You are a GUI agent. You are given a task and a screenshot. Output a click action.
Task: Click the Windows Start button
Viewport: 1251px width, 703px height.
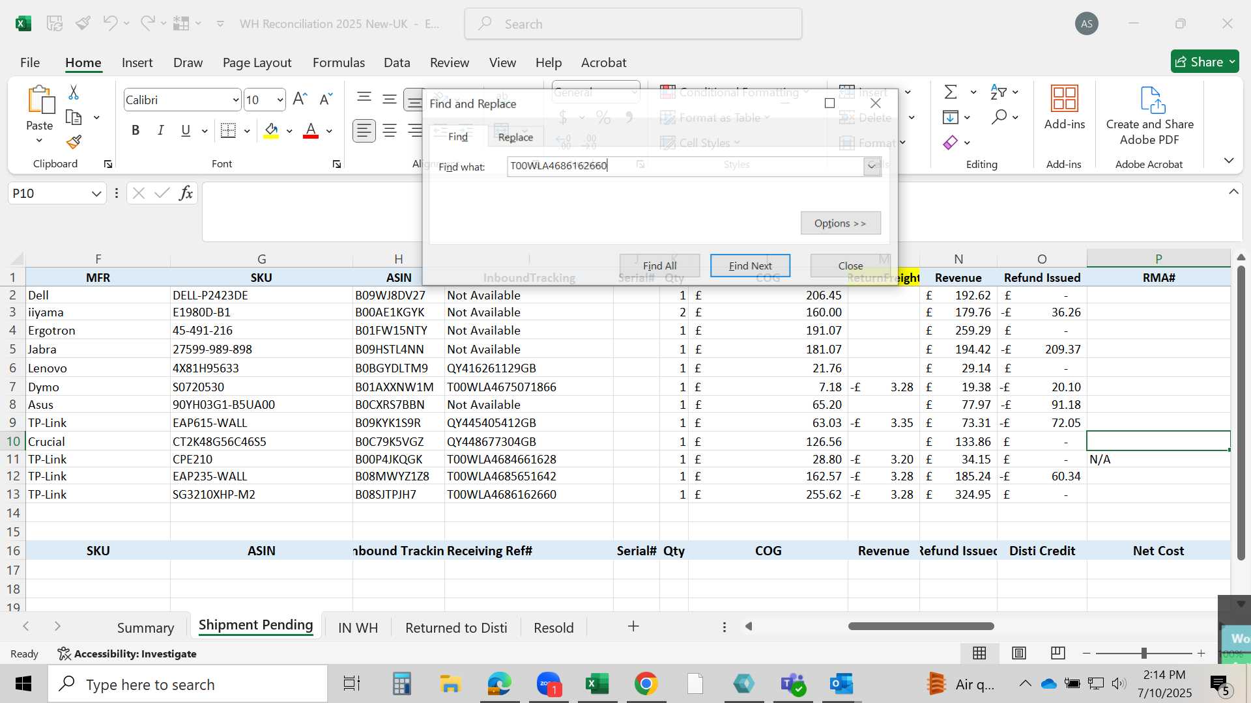coord(23,684)
